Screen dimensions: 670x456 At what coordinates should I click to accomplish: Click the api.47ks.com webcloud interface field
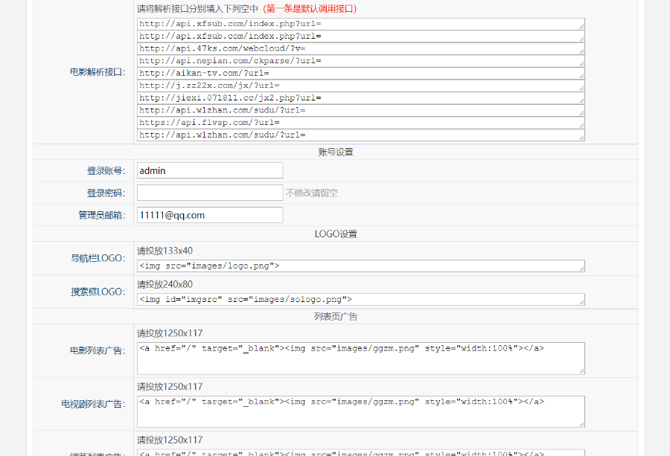(x=360, y=48)
